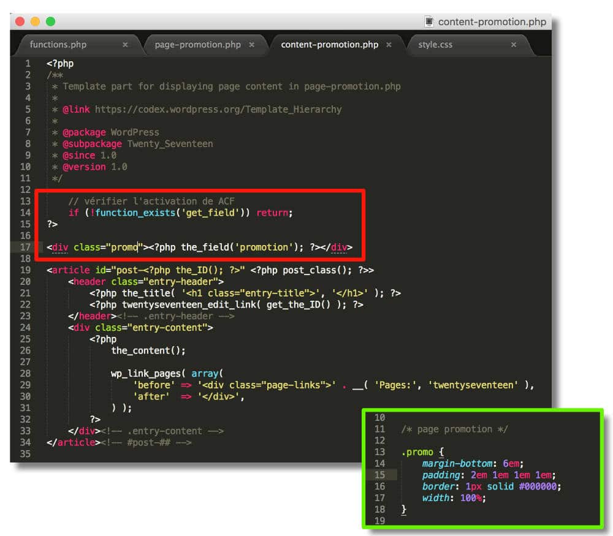The width and height of the screenshot is (613, 536).
Task: Click the .promo selector in the CSS snippet
Action: coord(417,452)
